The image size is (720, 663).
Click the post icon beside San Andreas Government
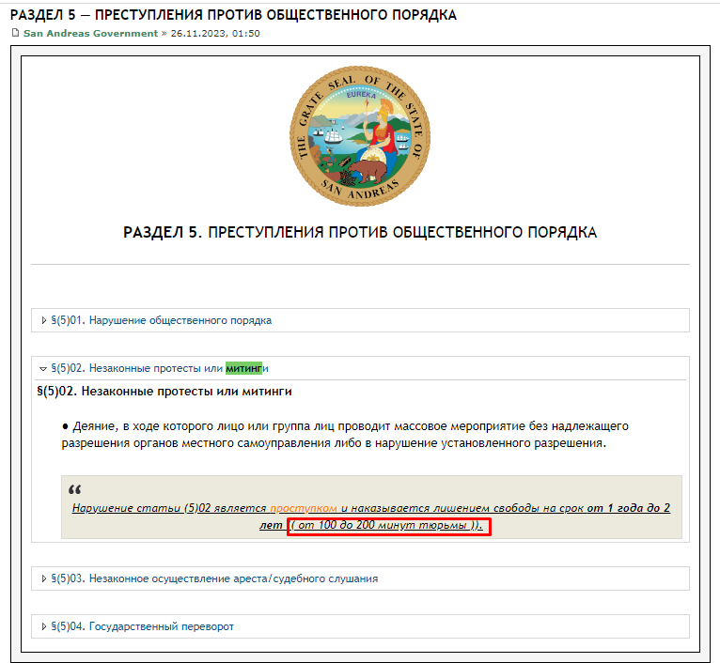tap(14, 33)
